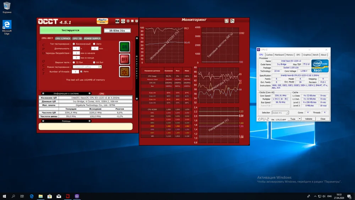Switch to the GPU:3D tab
Screen dimensions: 355x200
click(77, 38)
